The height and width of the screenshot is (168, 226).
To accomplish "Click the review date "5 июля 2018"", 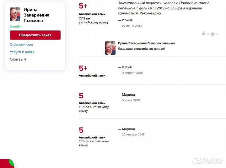I will [x=131, y=100].
